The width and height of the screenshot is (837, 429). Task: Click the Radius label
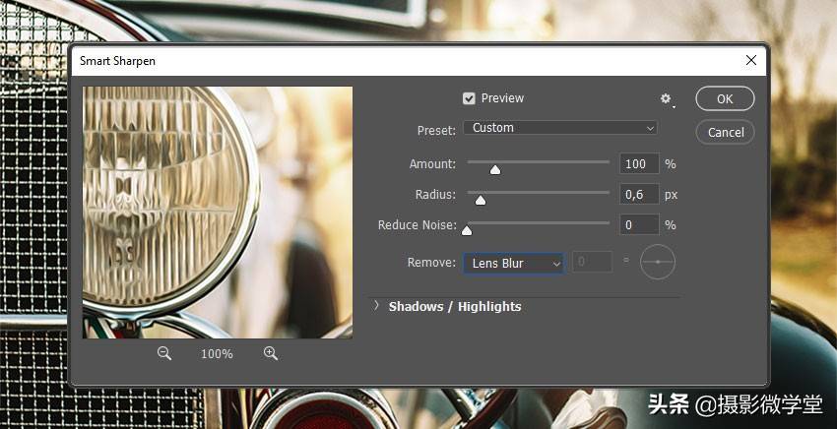(435, 194)
